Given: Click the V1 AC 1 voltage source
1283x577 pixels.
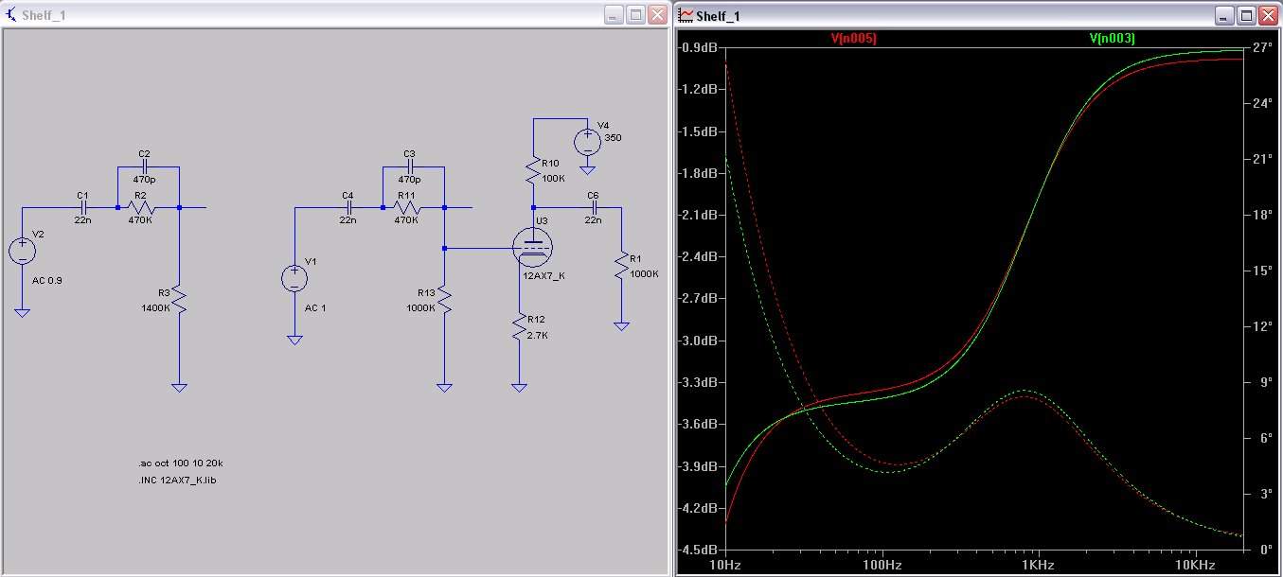Looking at the screenshot, I should 294,278.
